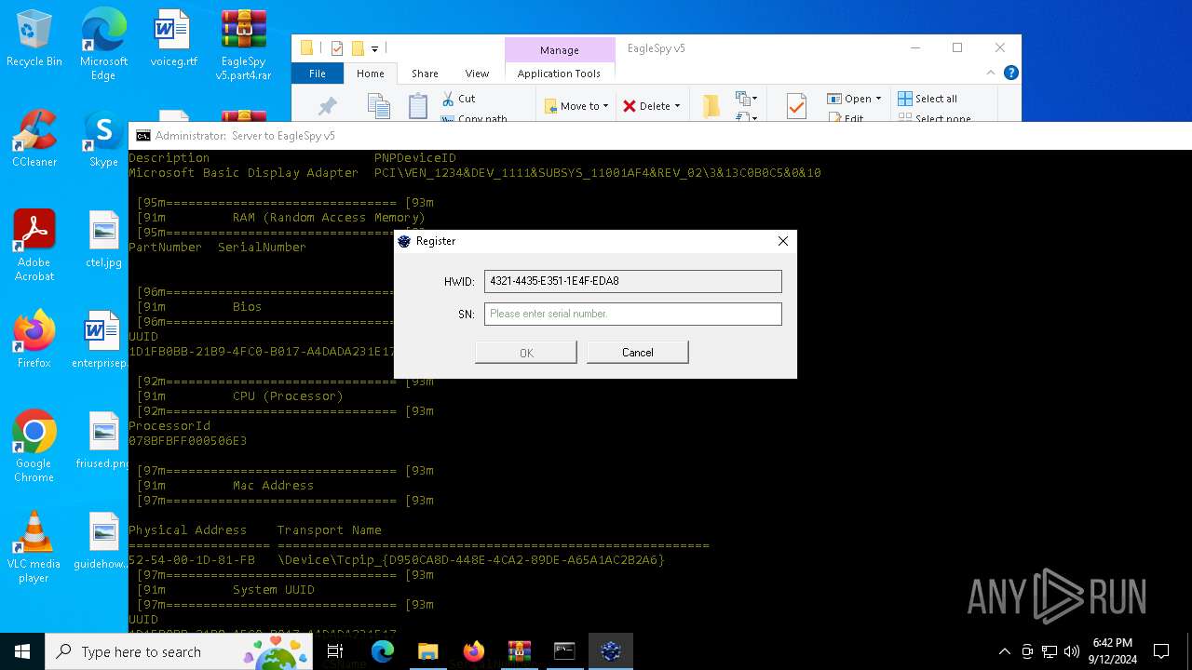Open the File menu in Explorer
This screenshot has width=1192, height=670.
point(318,74)
